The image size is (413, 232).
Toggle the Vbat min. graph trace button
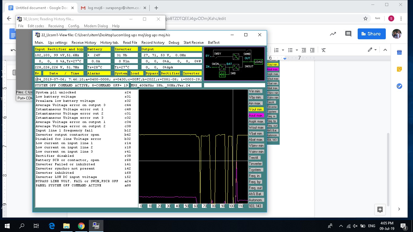point(256,134)
